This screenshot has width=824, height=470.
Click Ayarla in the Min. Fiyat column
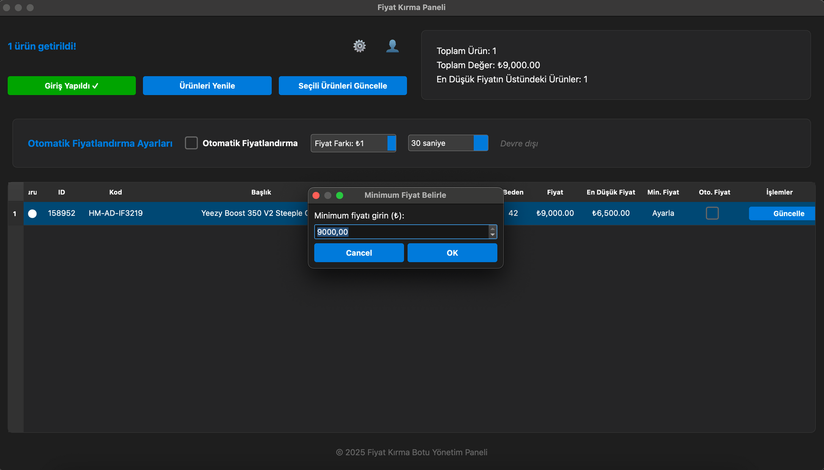tap(663, 213)
